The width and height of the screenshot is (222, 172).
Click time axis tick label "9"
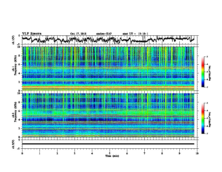(x=180, y=153)
